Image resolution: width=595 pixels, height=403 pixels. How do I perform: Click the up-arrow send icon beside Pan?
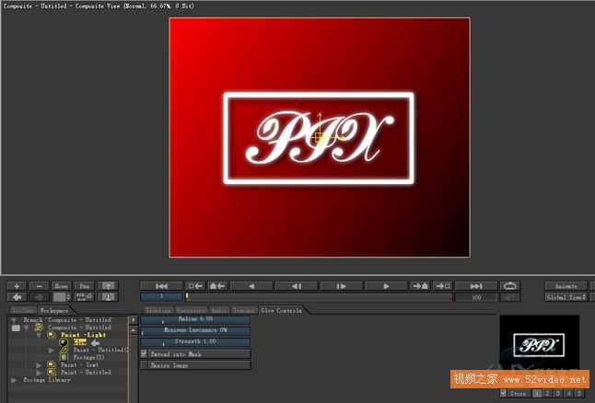point(108,286)
